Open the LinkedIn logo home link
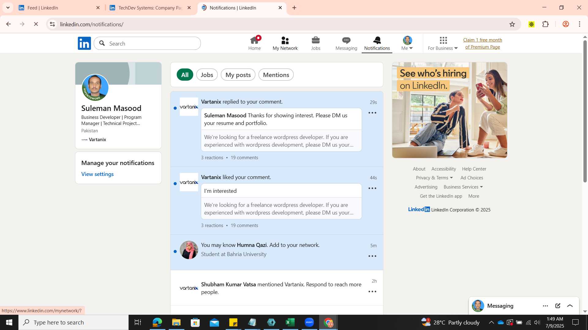Screen dimensions: 588x330 (x=84, y=43)
